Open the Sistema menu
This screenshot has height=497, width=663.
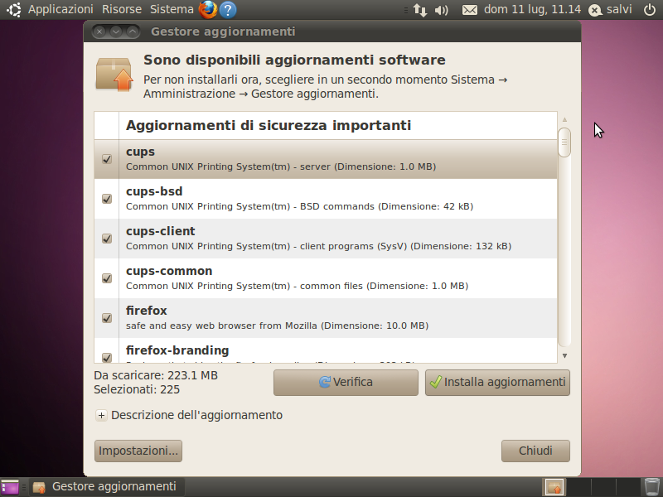click(x=172, y=9)
